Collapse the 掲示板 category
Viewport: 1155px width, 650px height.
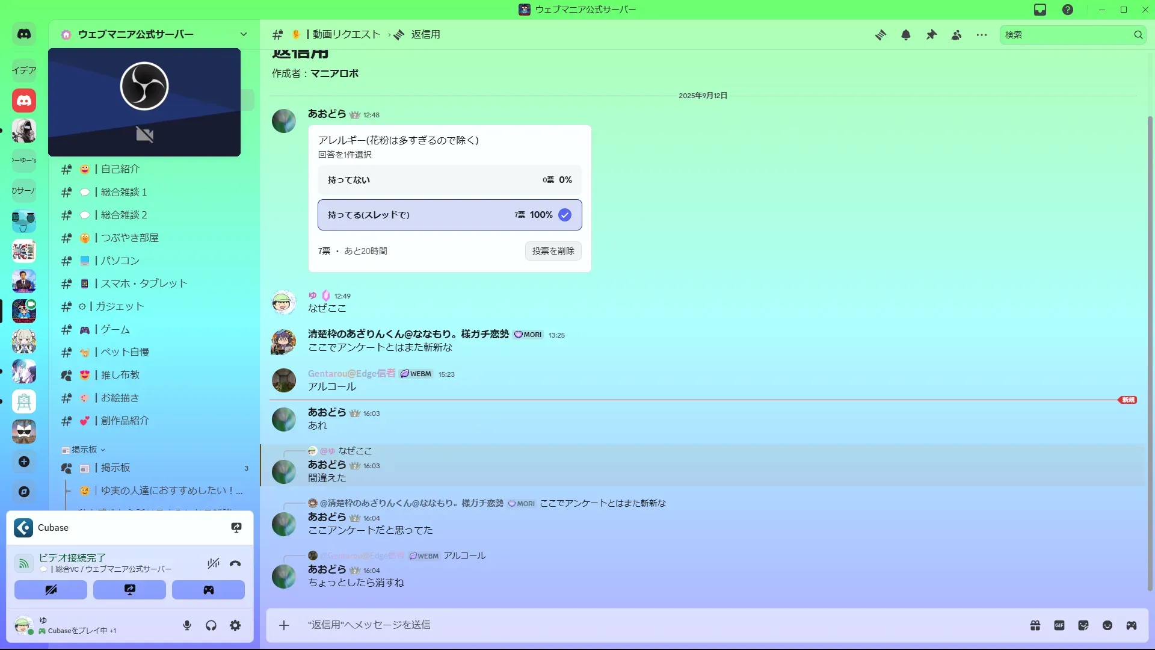pyautogui.click(x=84, y=450)
